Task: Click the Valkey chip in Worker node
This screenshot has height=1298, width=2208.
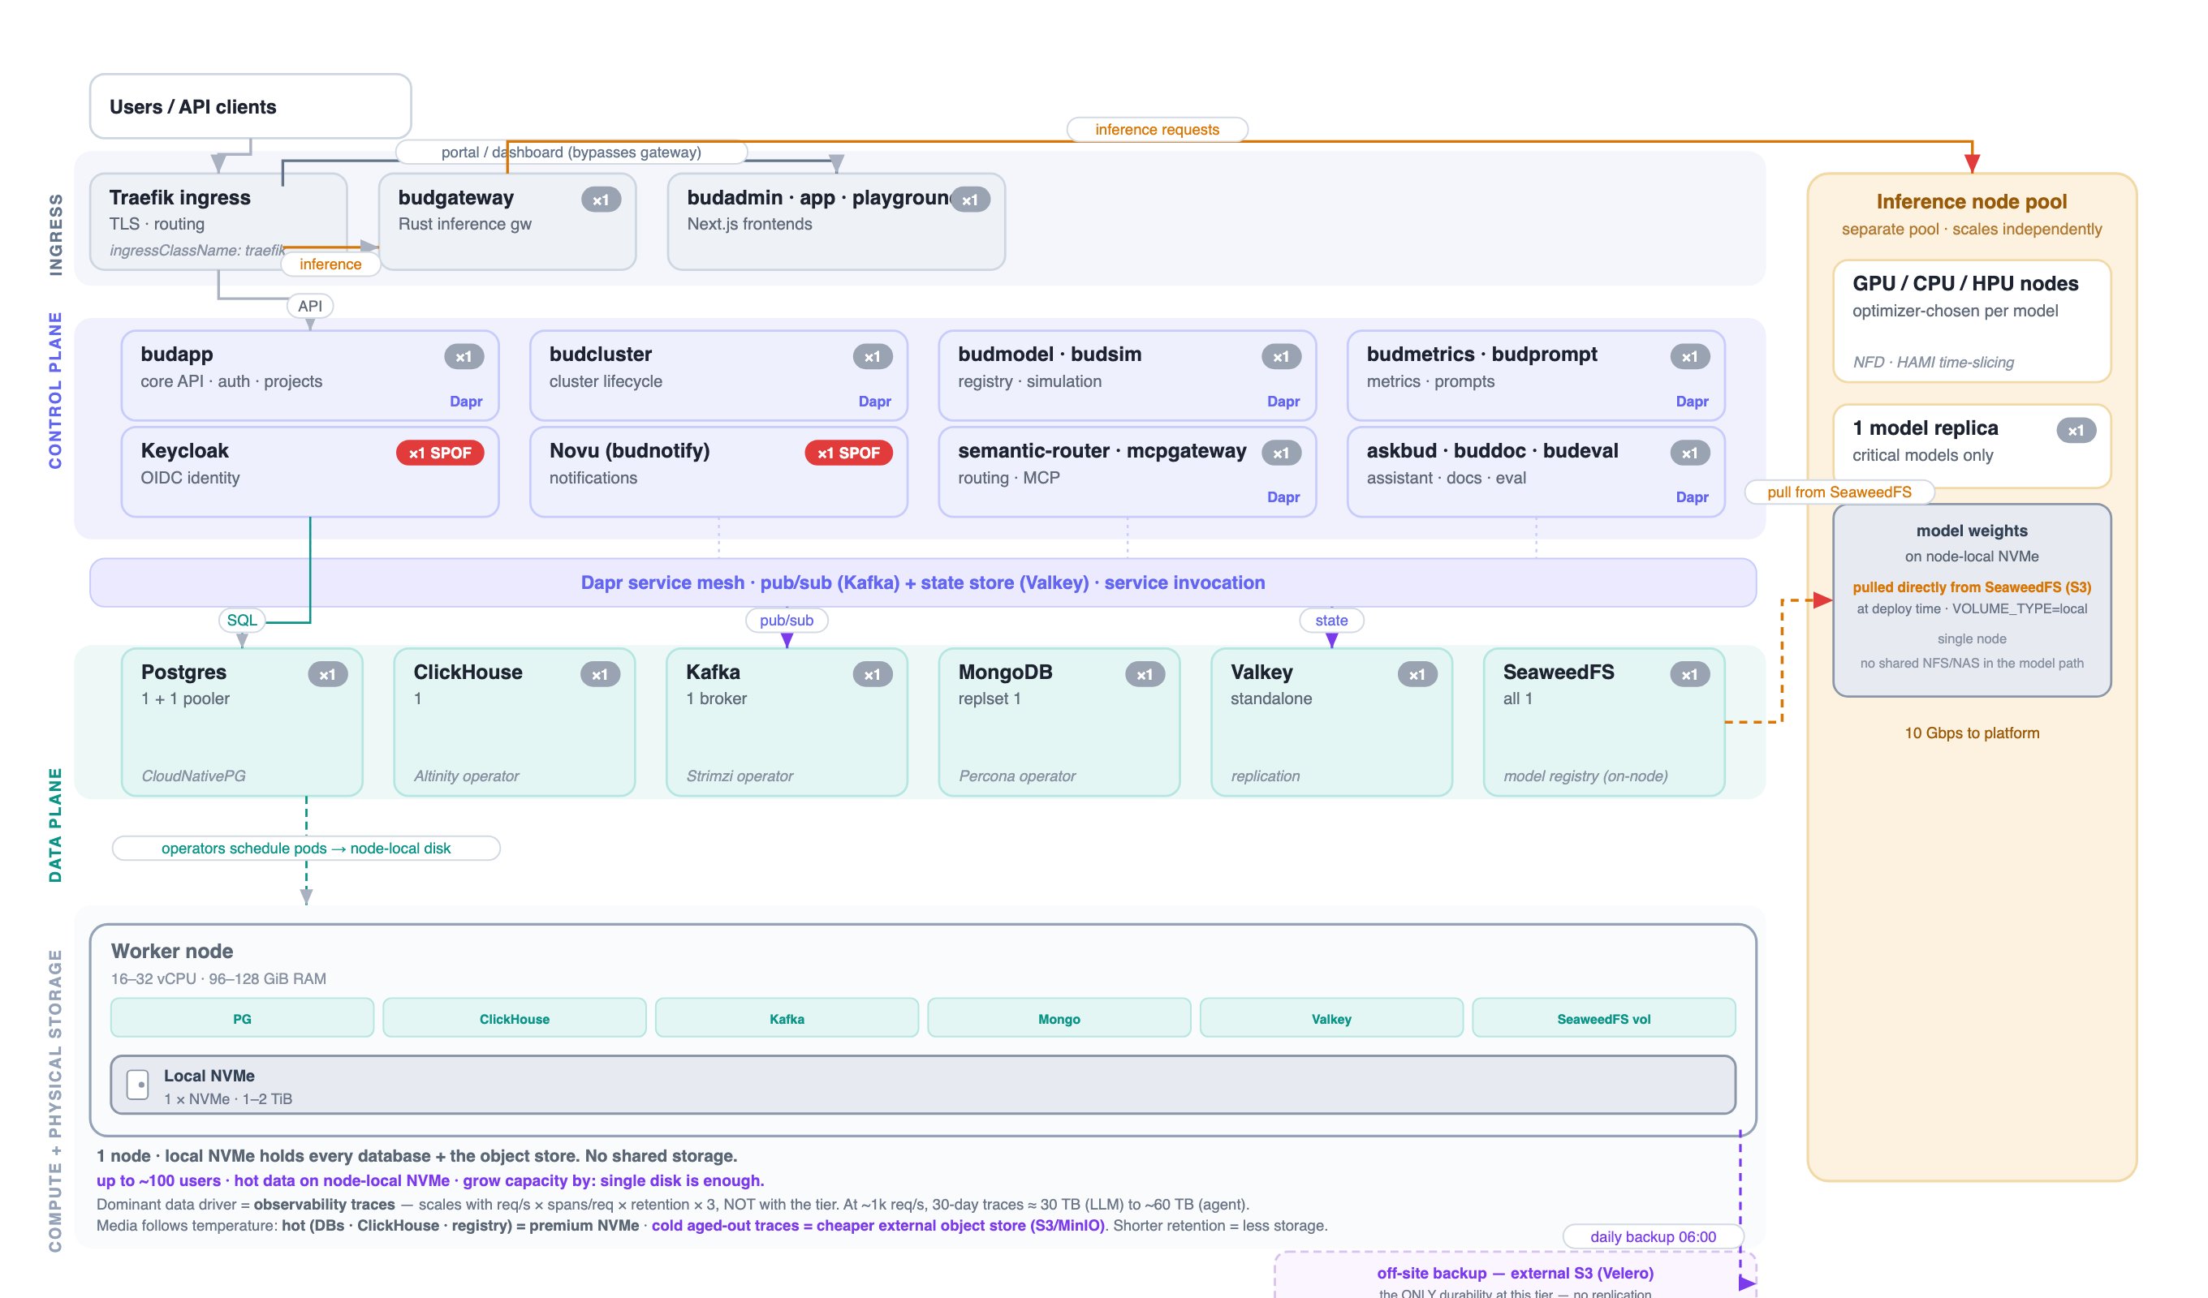Action: (x=1332, y=1018)
